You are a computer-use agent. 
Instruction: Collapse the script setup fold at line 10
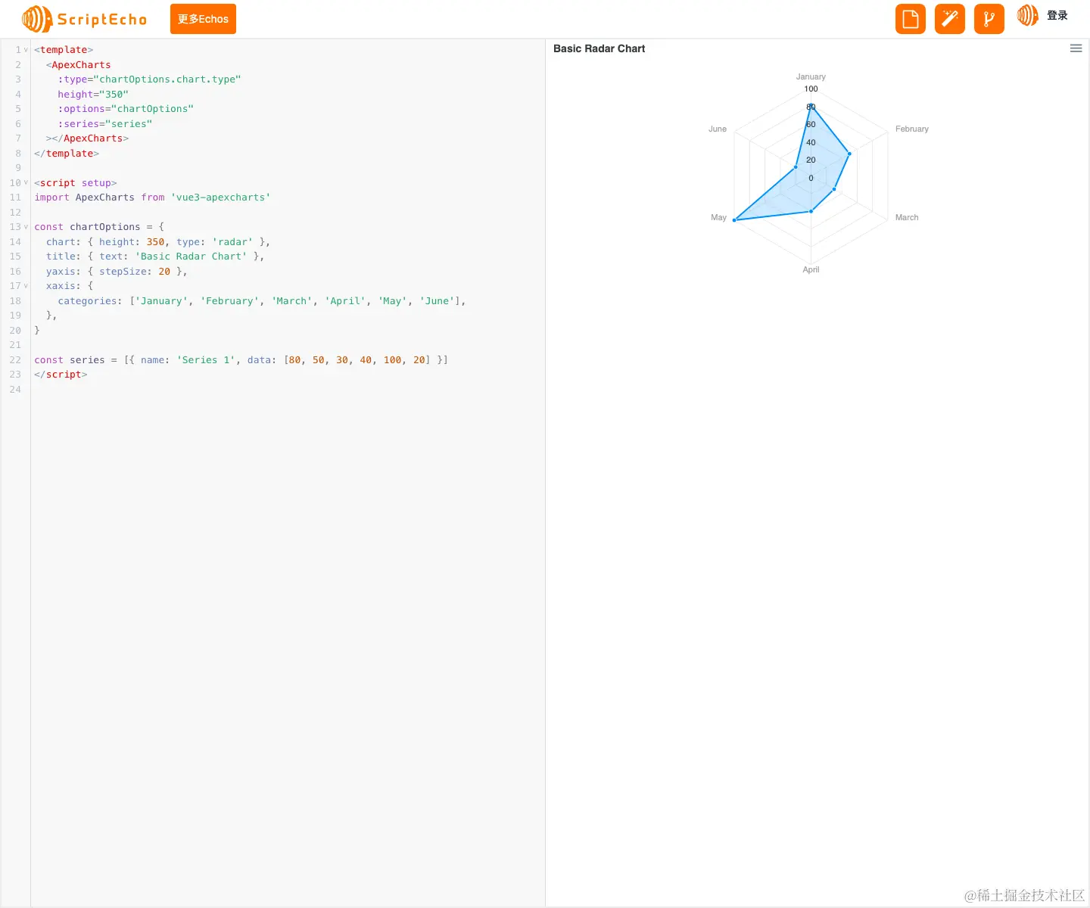click(26, 182)
